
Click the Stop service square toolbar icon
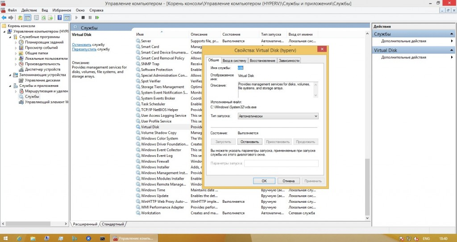point(83,17)
